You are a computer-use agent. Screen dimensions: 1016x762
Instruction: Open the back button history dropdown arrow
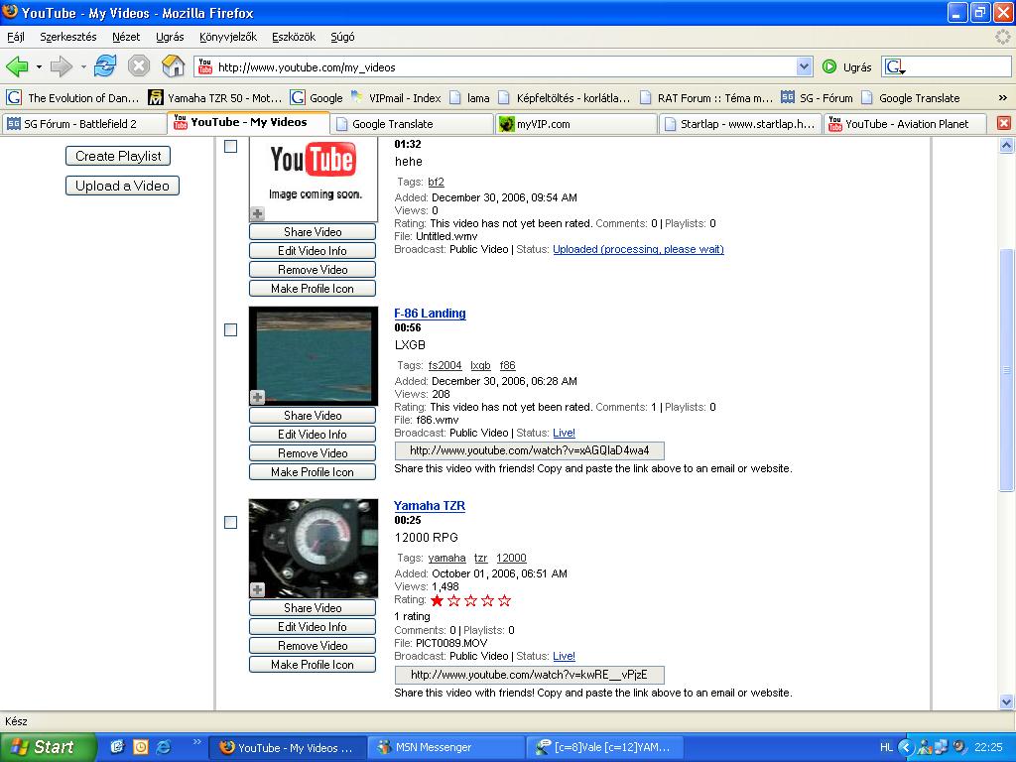39,67
